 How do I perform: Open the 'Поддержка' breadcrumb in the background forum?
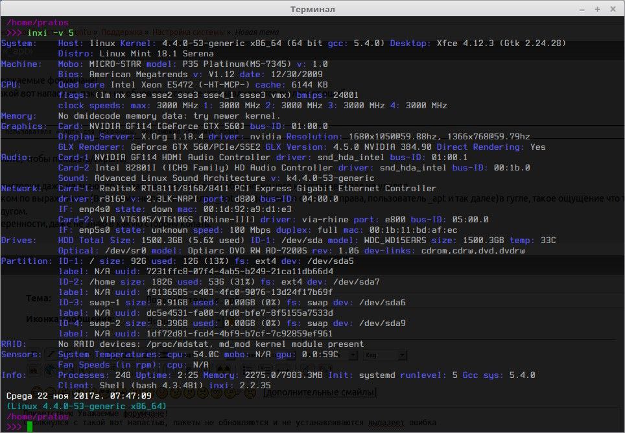[121, 32]
